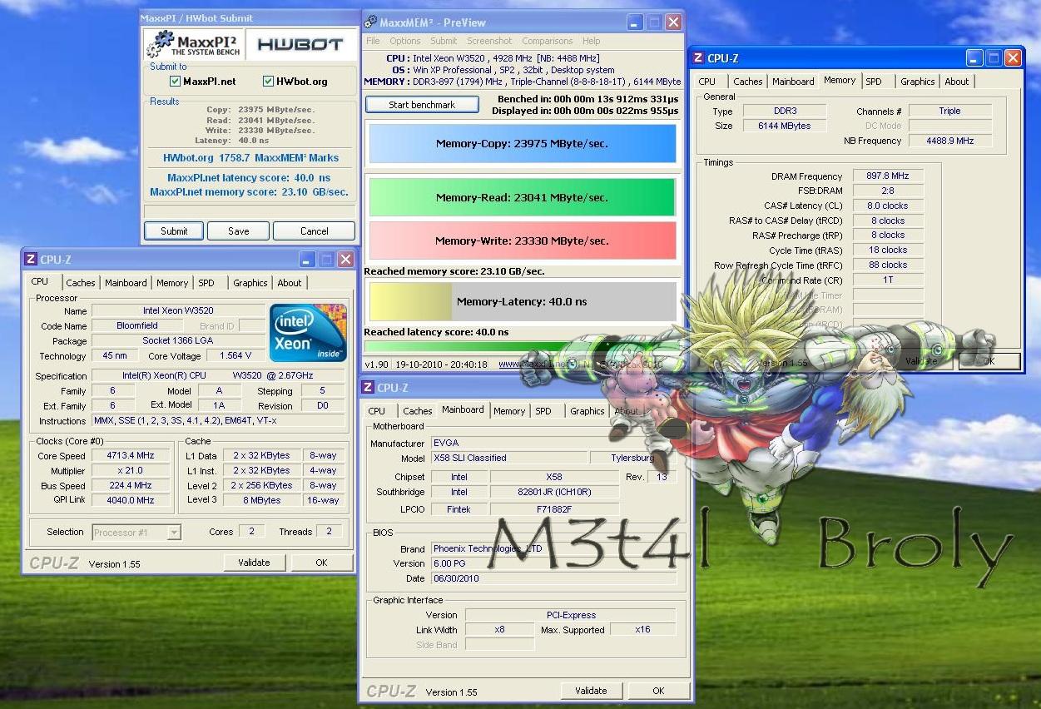Viewport: 1041px width, 709px height.
Task: Select SPD tab in CPU-Z Mainboard window
Action: (543, 411)
